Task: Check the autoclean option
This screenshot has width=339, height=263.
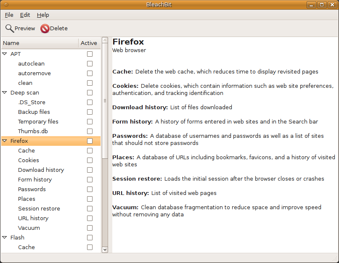Action: (90, 64)
